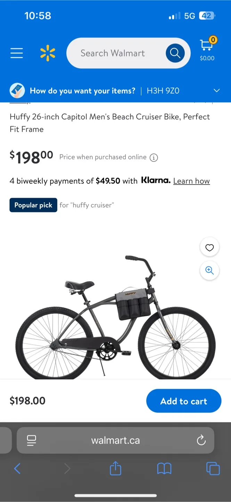Open Safari tab overview
Image resolution: width=231 pixels, height=502 pixels.
[x=213, y=469]
